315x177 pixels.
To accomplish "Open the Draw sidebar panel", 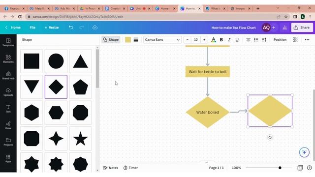I will coord(8,125).
